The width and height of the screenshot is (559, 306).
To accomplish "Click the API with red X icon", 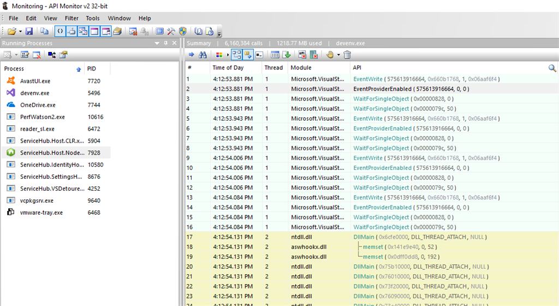I will pyautogui.click(x=302, y=55).
